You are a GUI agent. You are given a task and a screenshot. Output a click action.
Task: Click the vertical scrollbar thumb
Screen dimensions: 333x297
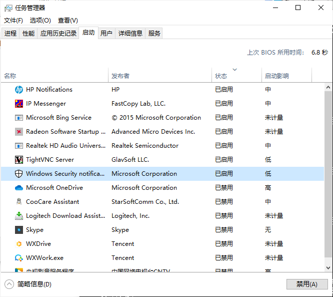point(328,174)
